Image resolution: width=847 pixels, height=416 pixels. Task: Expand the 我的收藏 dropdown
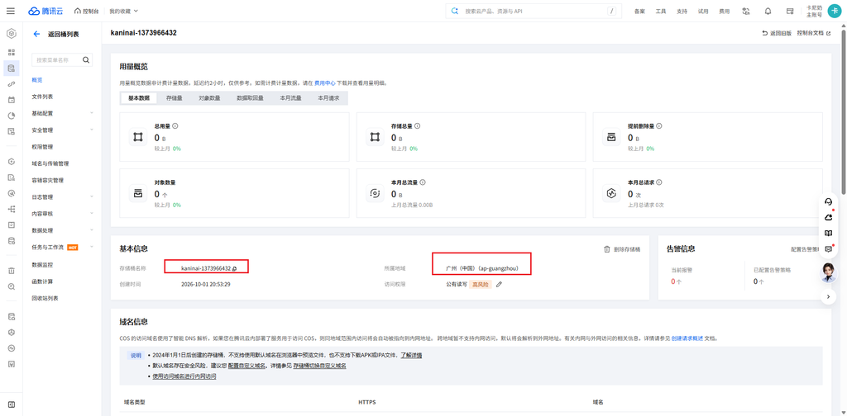coord(124,11)
